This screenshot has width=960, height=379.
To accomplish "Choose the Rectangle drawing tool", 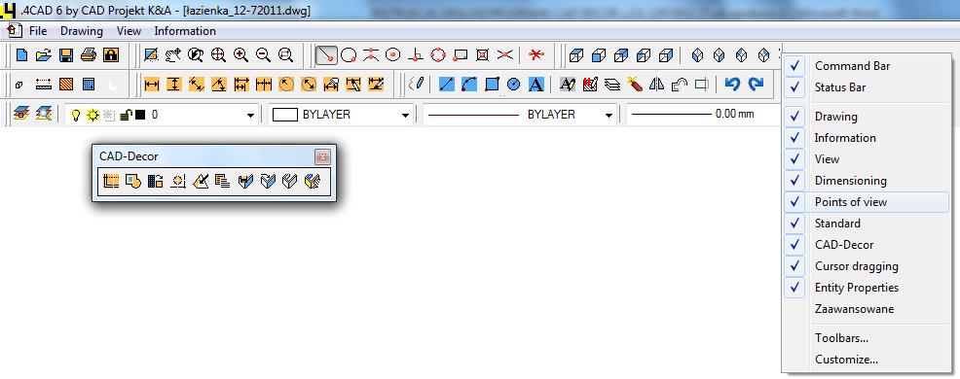I will click(492, 85).
